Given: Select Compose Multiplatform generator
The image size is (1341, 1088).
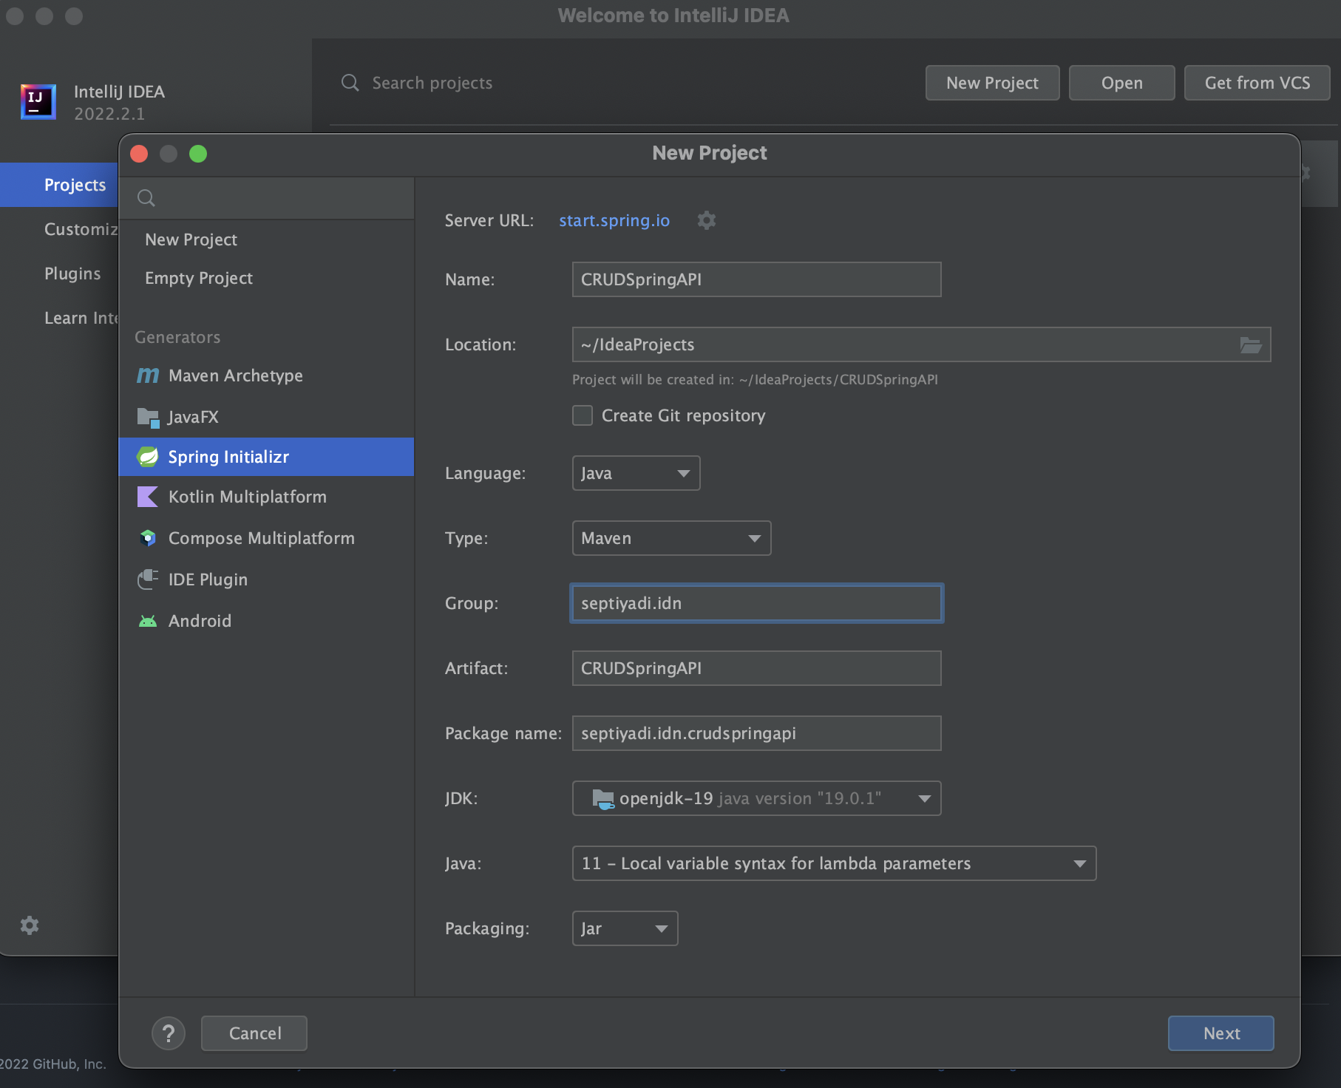Looking at the screenshot, I should pos(266,538).
